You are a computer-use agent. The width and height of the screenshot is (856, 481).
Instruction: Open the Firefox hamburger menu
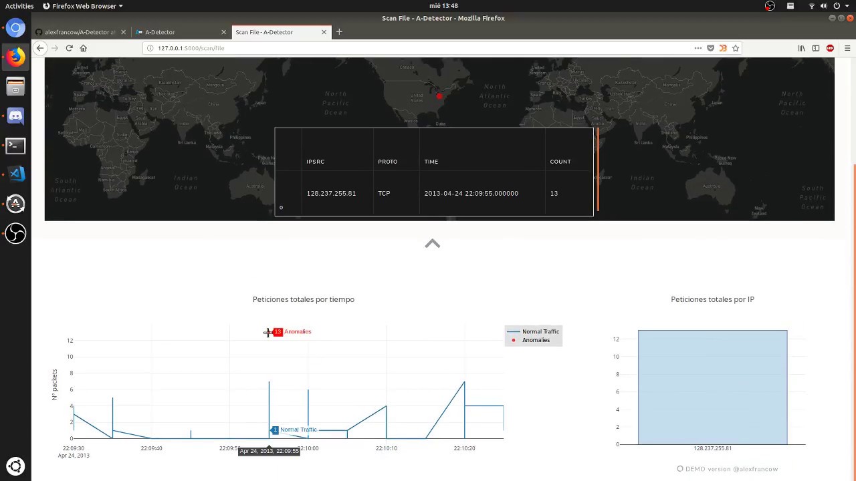click(847, 48)
